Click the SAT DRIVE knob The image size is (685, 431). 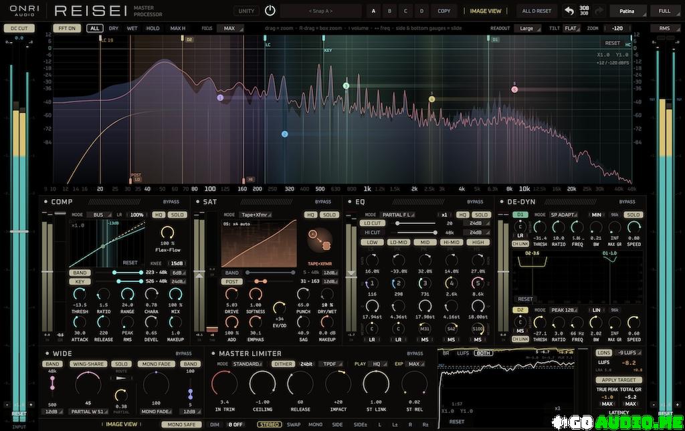(231, 295)
